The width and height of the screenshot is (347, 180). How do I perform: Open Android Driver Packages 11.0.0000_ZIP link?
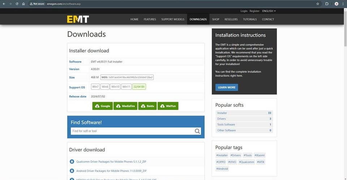click(x=111, y=171)
